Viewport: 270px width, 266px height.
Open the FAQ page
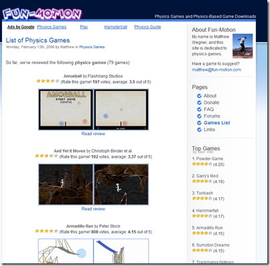(x=209, y=109)
